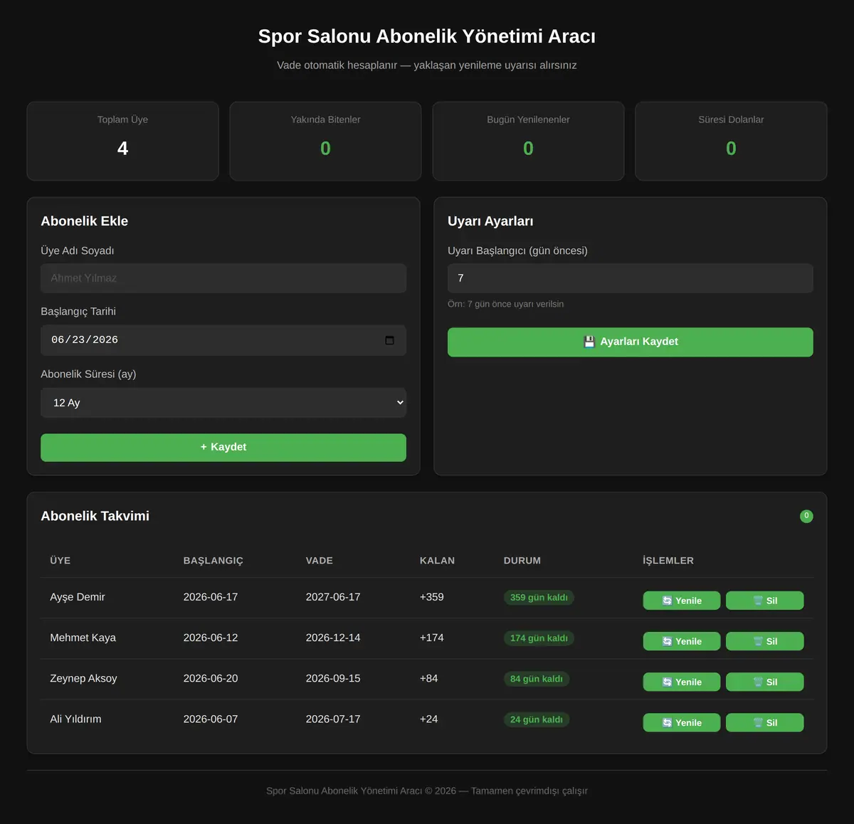This screenshot has width=854, height=824.
Task: Select the name Mehmet Kaya
Action: (x=83, y=638)
